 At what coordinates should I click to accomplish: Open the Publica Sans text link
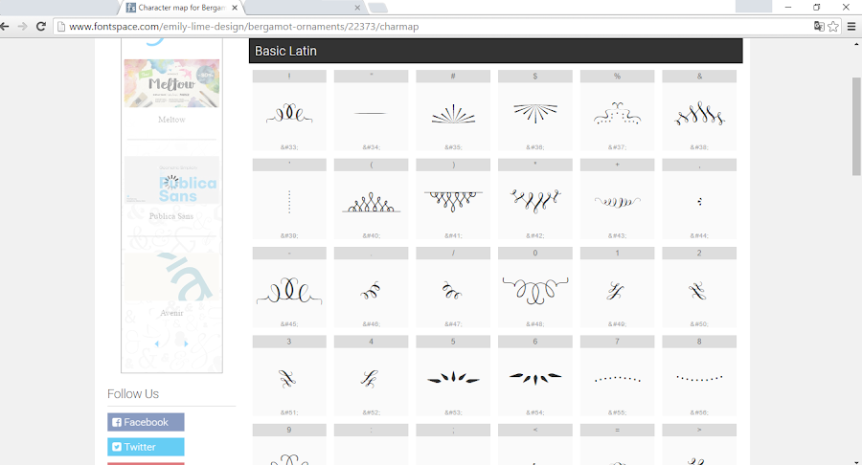tap(171, 216)
